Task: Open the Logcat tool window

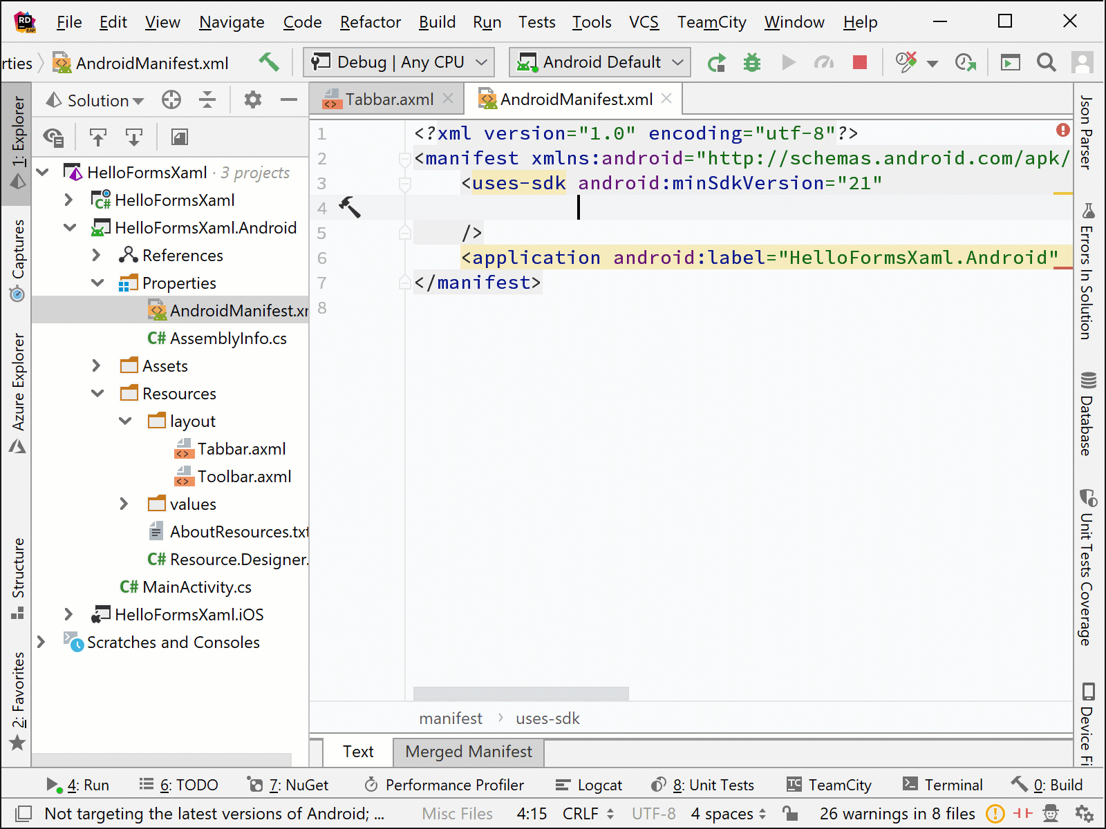Action: pyautogui.click(x=589, y=785)
